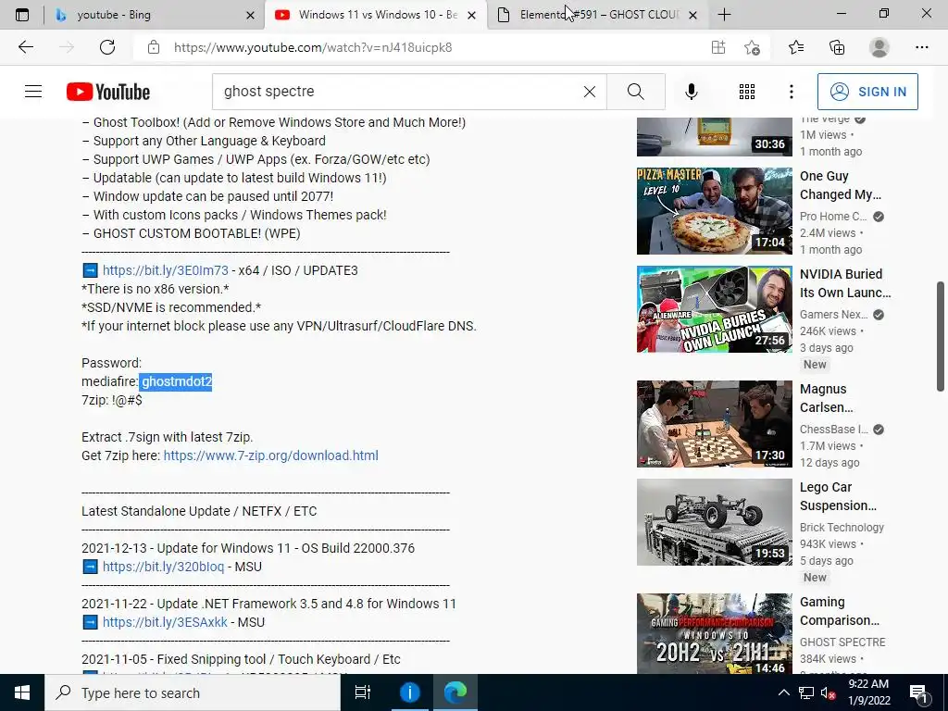Open the 7-zip.org download link
Viewport: 948px width, 711px height.
271,455
